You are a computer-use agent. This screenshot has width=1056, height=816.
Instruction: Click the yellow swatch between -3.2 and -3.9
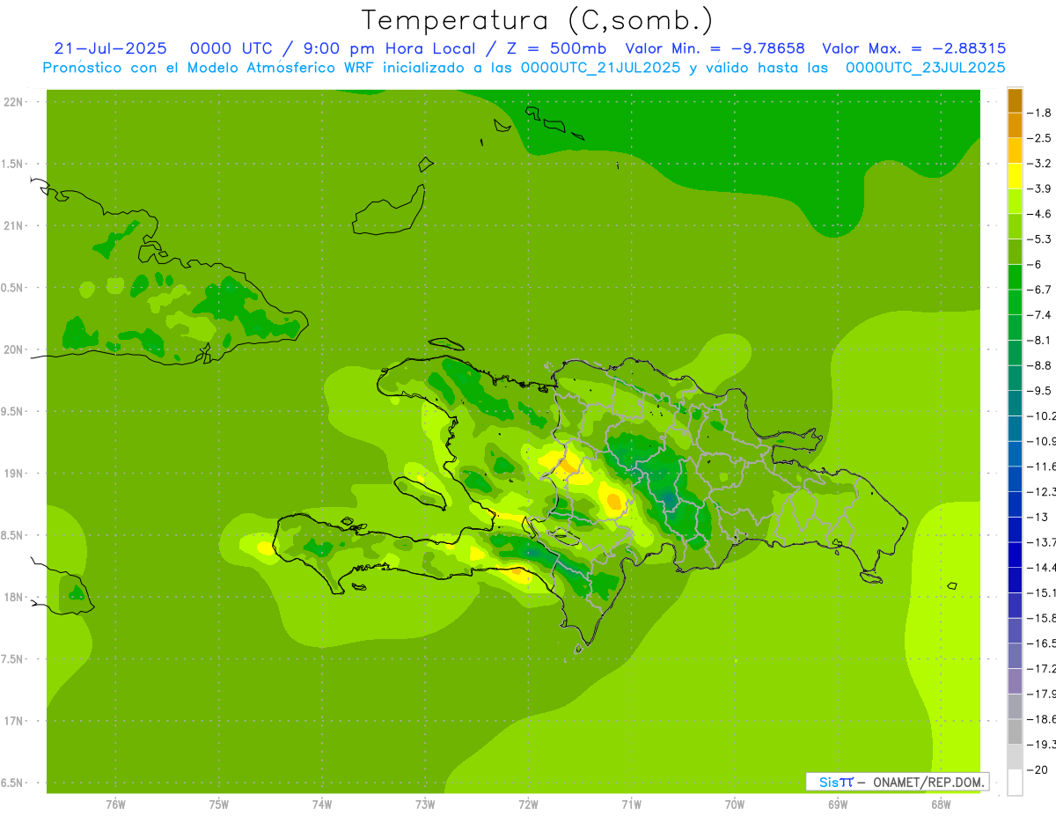(x=1015, y=176)
